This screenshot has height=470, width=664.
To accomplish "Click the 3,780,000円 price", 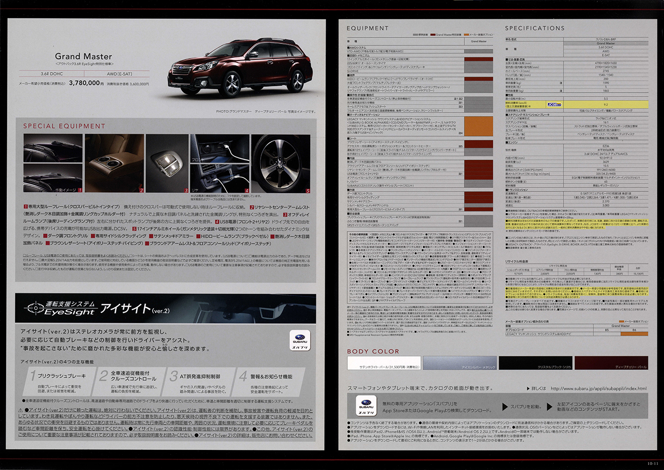I will pos(86,83).
